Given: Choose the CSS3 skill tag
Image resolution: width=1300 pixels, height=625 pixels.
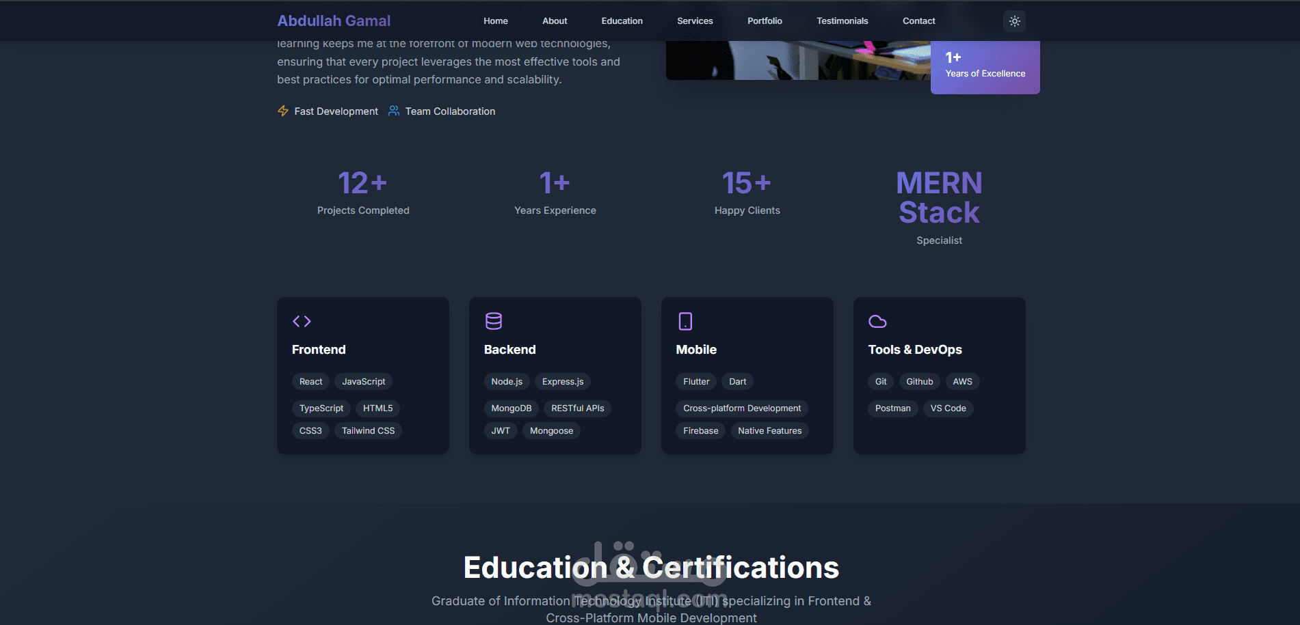Looking at the screenshot, I should pyautogui.click(x=310, y=431).
